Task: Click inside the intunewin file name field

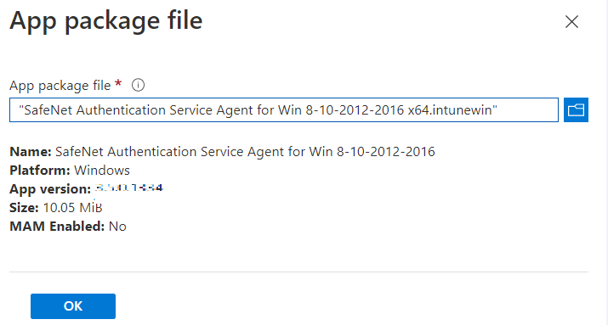Action: point(284,109)
